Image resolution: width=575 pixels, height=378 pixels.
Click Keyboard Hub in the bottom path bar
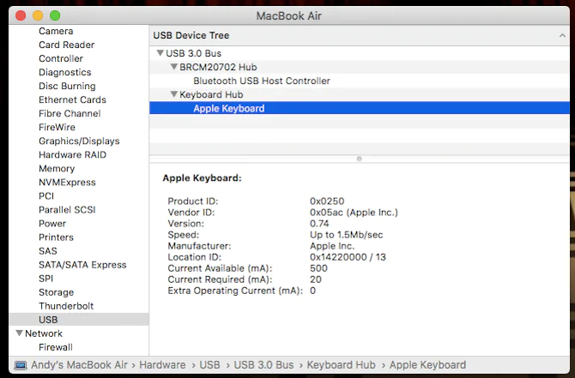click(x=341, y=365)
